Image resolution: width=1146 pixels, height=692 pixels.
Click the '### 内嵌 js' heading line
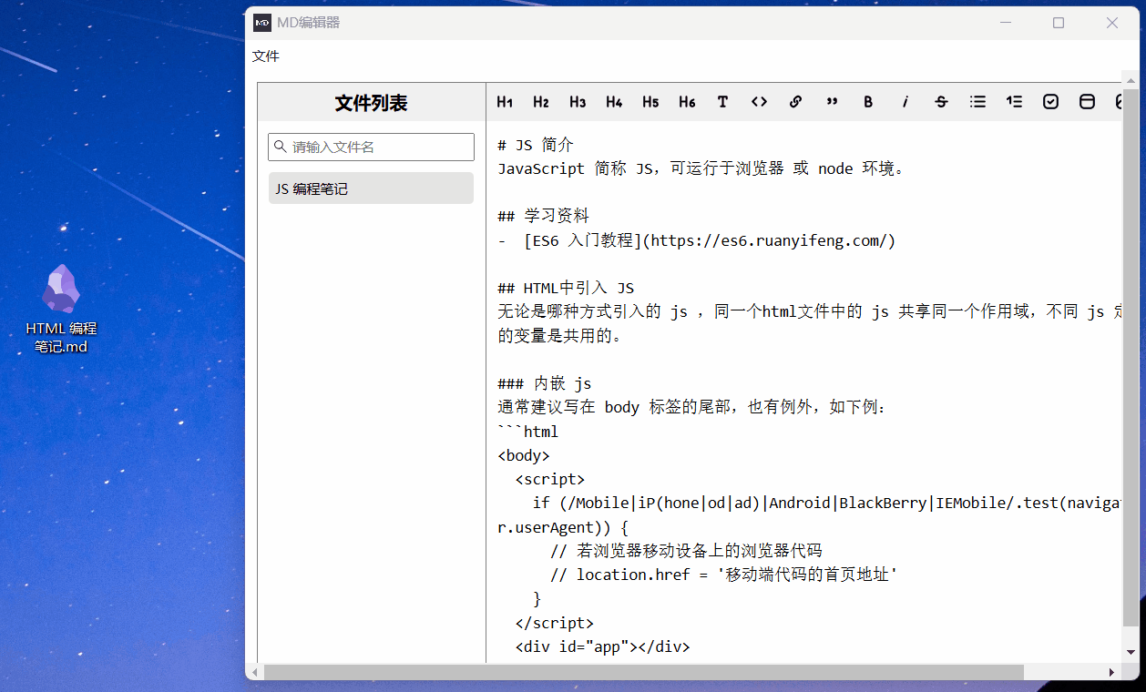[545, 383]
